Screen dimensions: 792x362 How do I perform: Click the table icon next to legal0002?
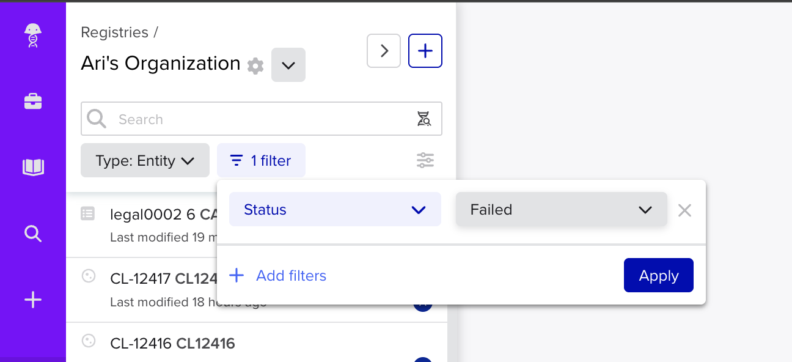click(89, 213)
